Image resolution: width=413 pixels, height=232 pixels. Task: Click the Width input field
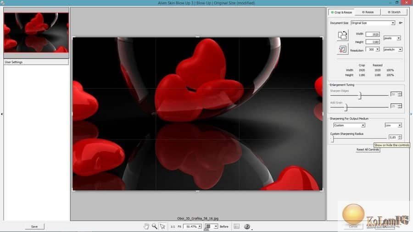(373, 34)
